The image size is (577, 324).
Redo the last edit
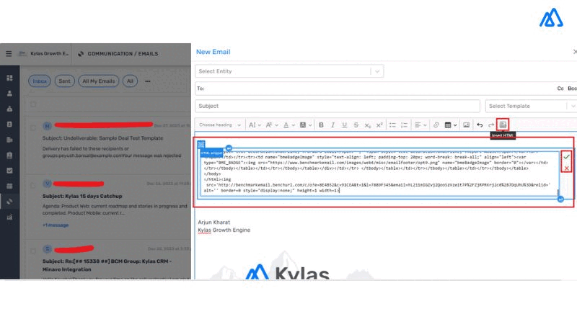(x=491, y=125)
